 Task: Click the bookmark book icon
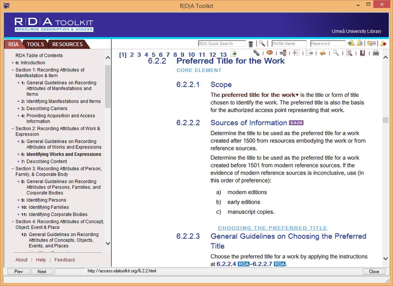click(362, 53)
